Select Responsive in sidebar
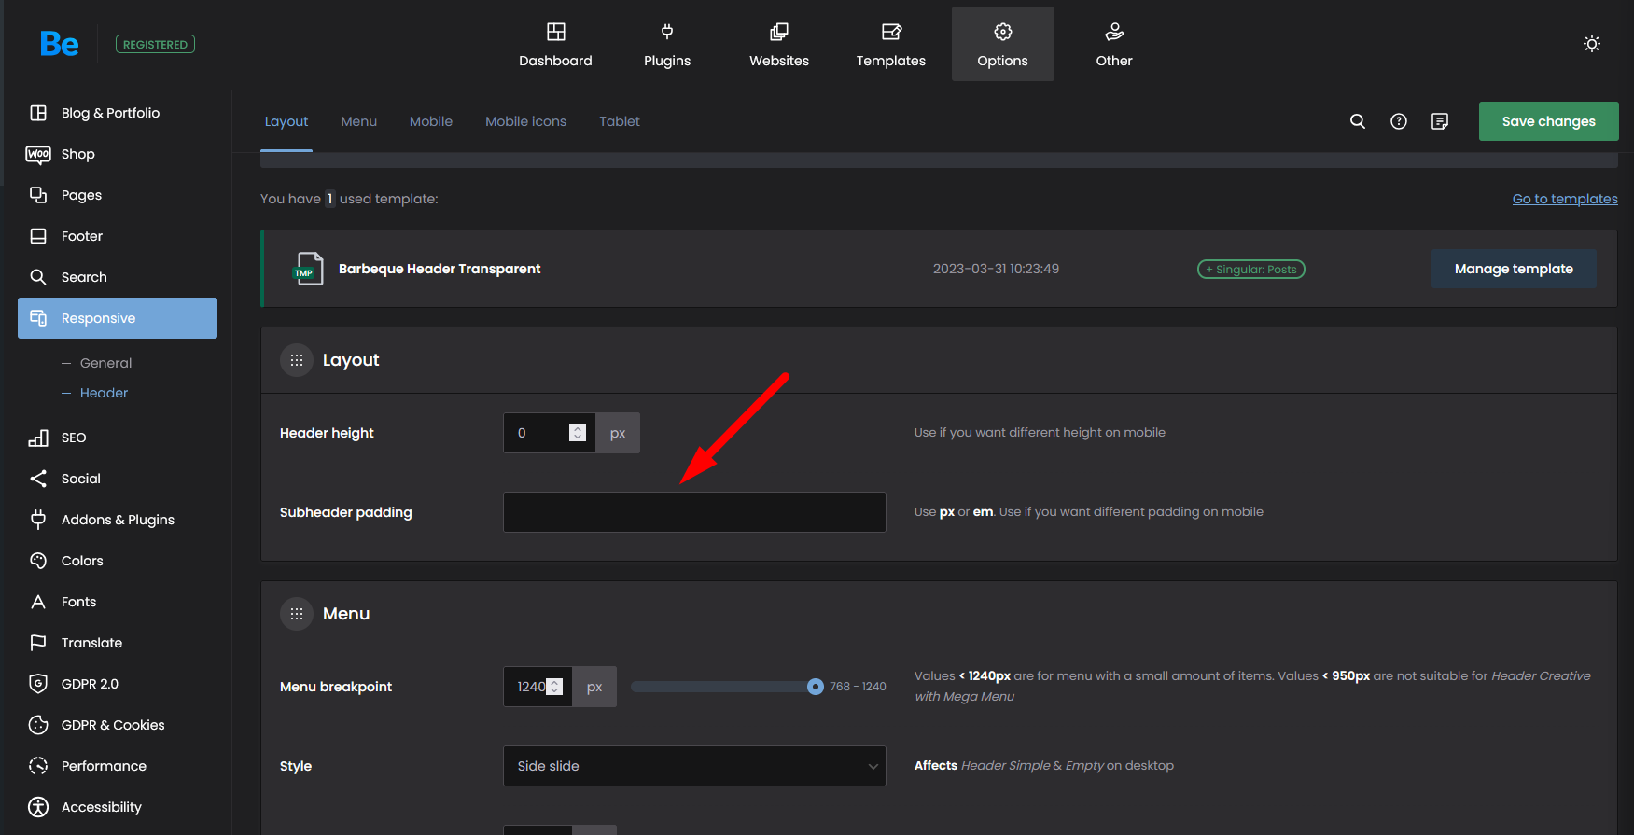 (x=118, y=318)
